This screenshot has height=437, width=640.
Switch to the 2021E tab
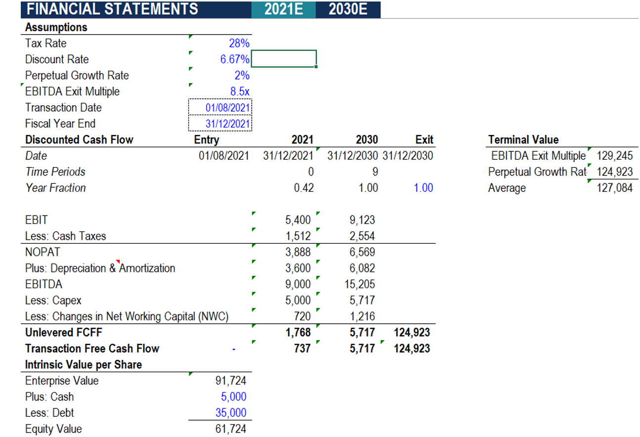click(283, 9)
